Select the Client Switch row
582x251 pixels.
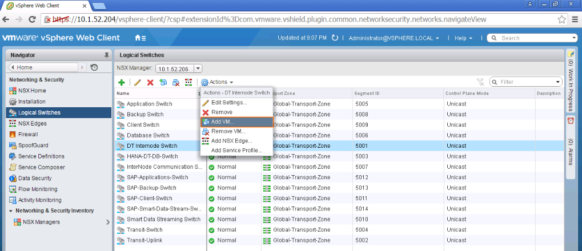click(x=340, y=124)
